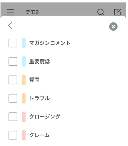Screen dimensions: 128x146
Task: Click the blue swatch beside 重要度低
Action: pos(24,62)
